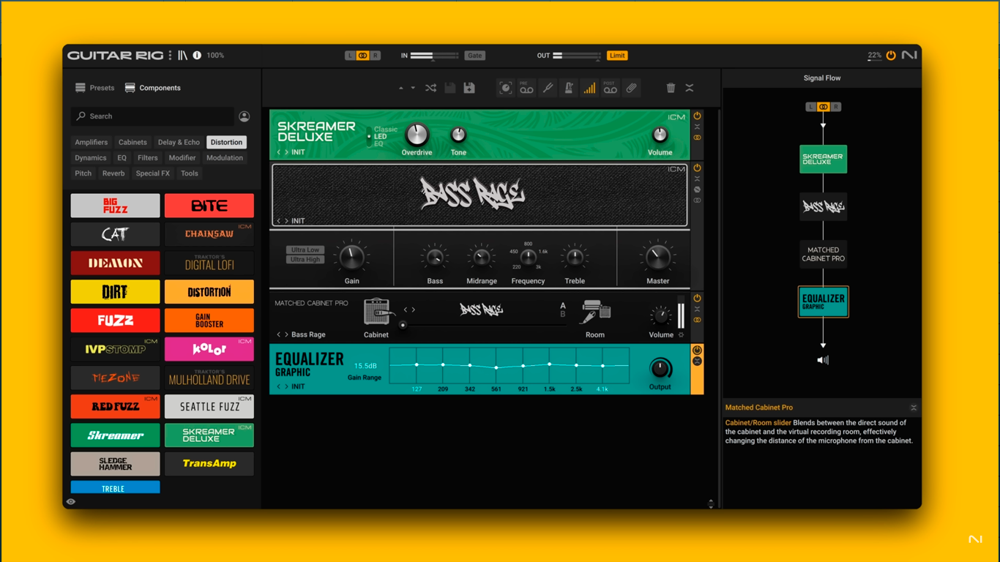Toggle the output Limit
The height and width of the screenshot is (562, 1000).
click(617, 56)
